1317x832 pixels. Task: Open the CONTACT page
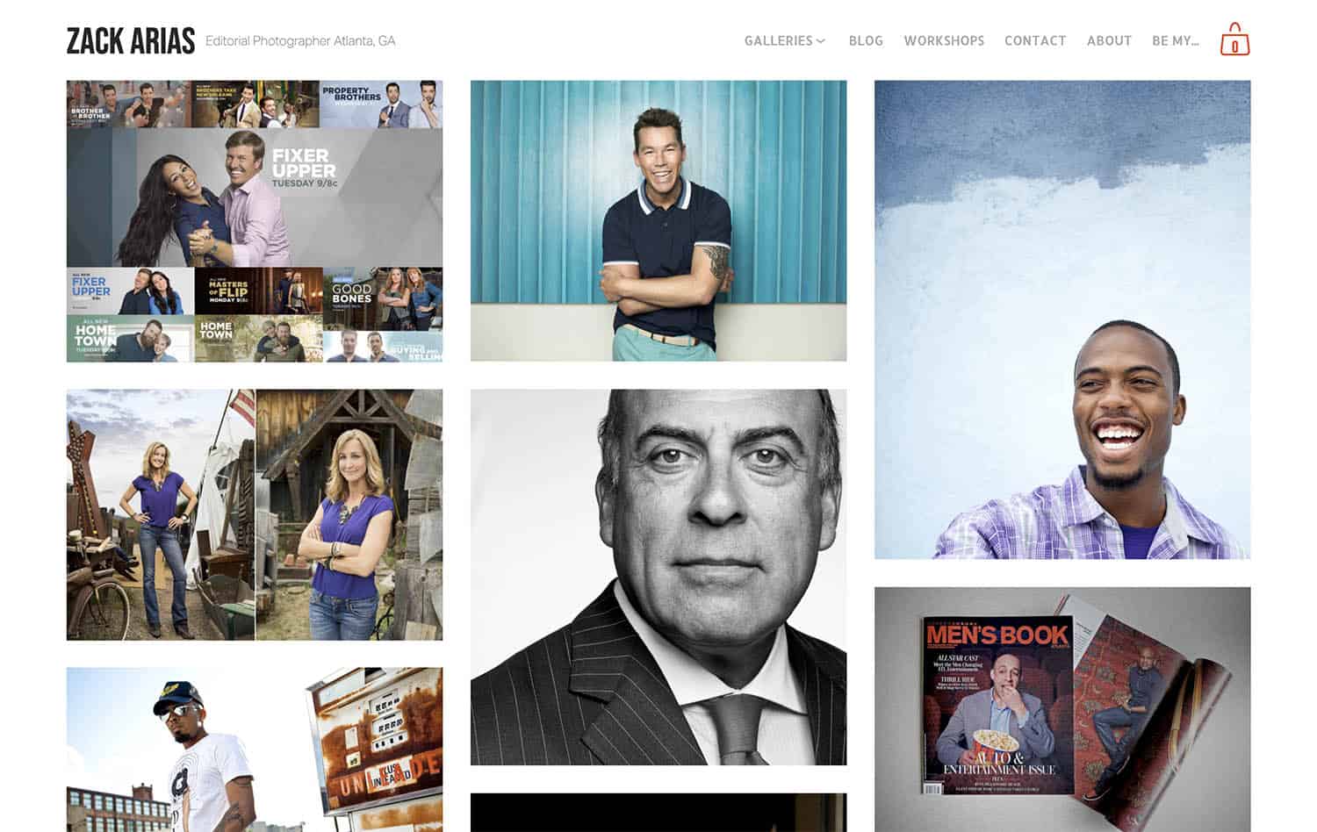(1035, 40)
